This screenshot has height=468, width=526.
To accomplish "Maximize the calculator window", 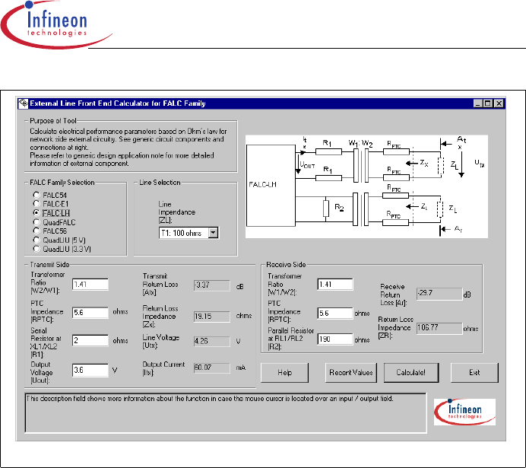I will point(488,103).
